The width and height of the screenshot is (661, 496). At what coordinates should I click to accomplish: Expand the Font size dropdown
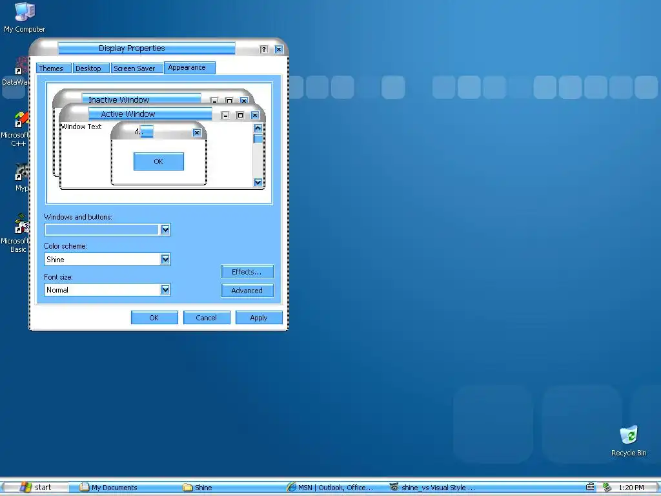165,289
